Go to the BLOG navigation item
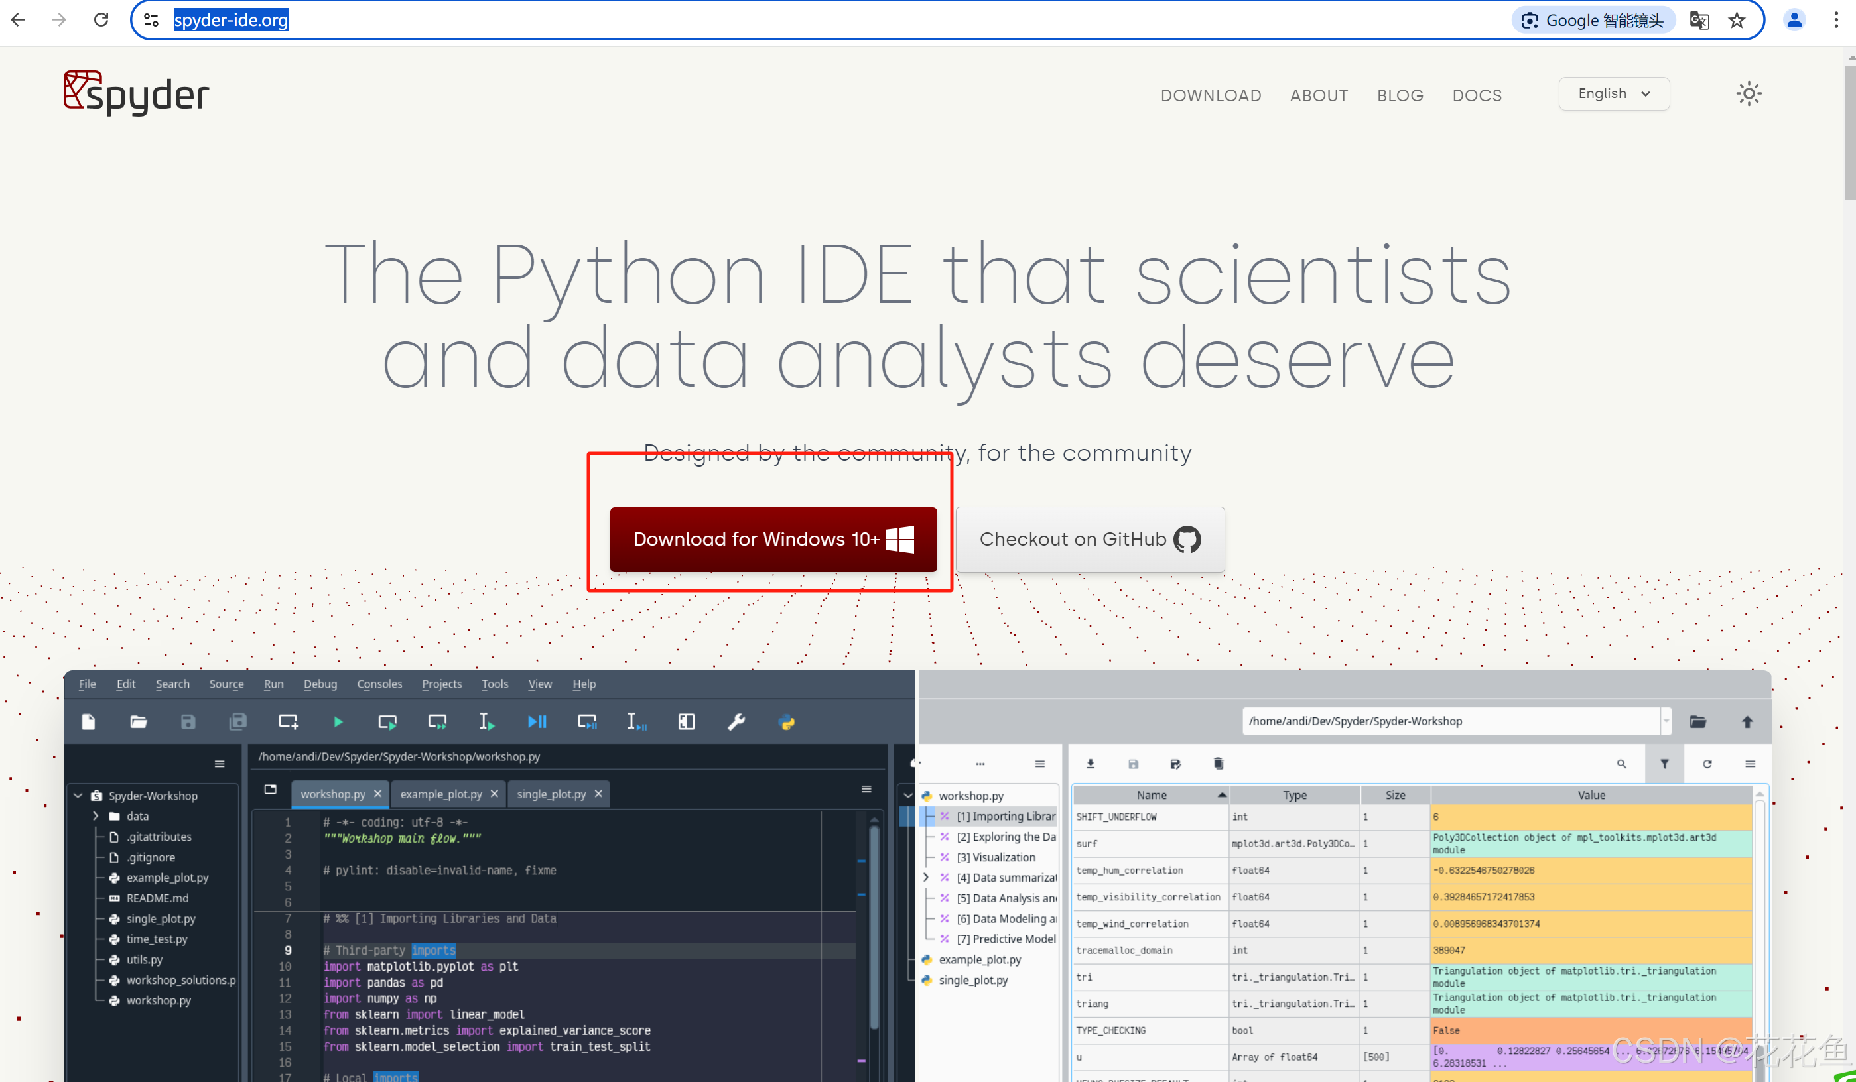This screenshot has width=1856, height=1082. pos(1400,95)
